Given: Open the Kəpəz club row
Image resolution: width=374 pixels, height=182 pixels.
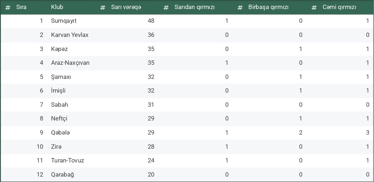Looking at the screenshot, I should point(59,49).
